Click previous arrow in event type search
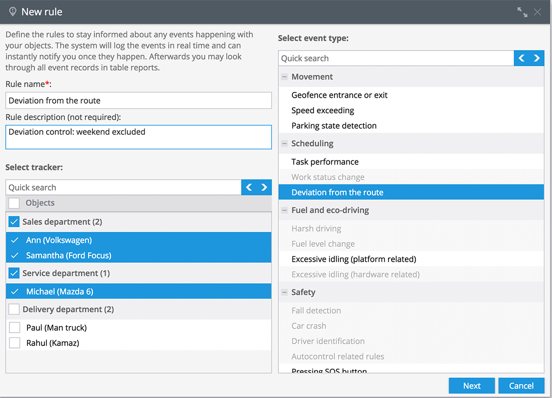This screenshot has width=552, height=398. (521, 58)
